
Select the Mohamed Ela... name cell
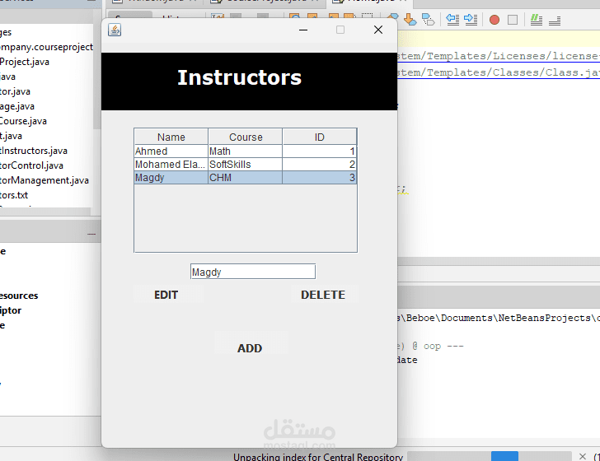171,165
